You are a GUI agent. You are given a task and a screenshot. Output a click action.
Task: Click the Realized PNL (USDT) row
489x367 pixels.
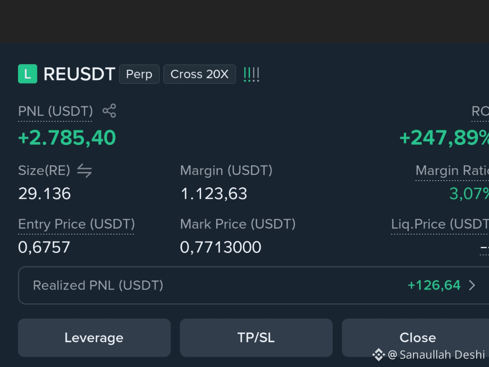click(254, 285)
